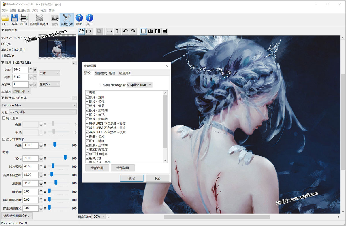The width and height of the screenshot is (346, 226).
Task: Open the 自定义制作 preset dropdown
Action: pos(43,112)
